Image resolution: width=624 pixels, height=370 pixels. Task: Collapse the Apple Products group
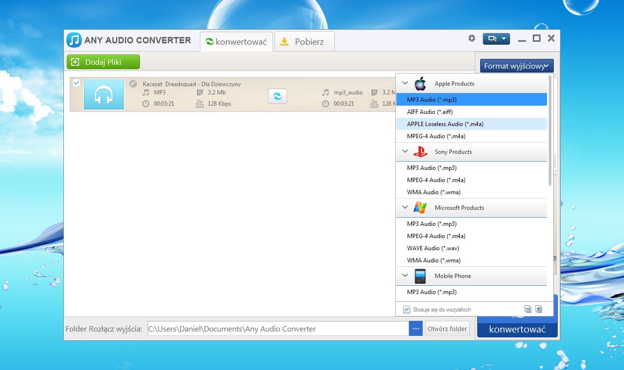click(405, 83)
